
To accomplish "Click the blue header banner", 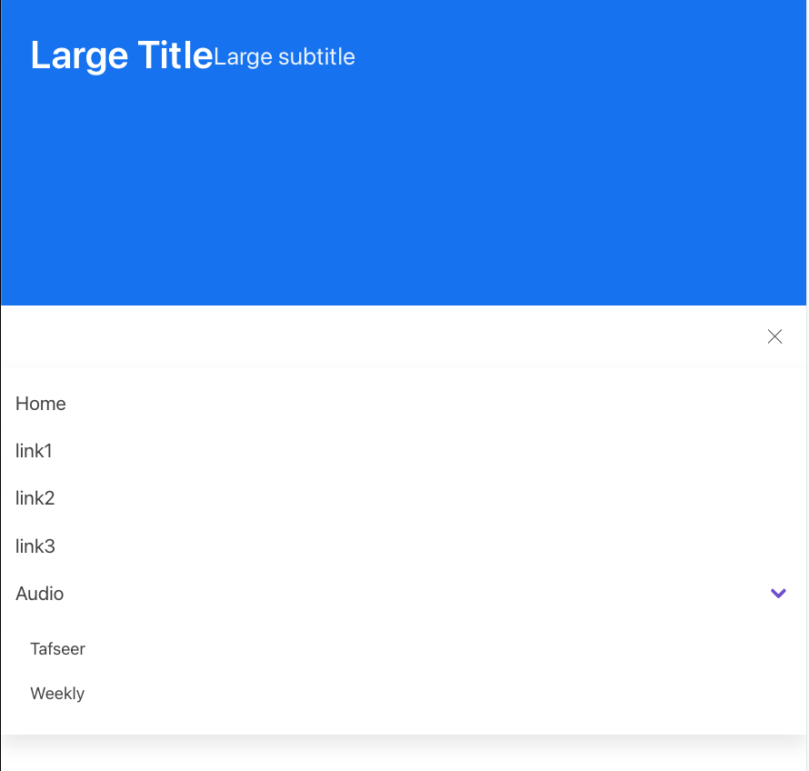I will 404,182.
